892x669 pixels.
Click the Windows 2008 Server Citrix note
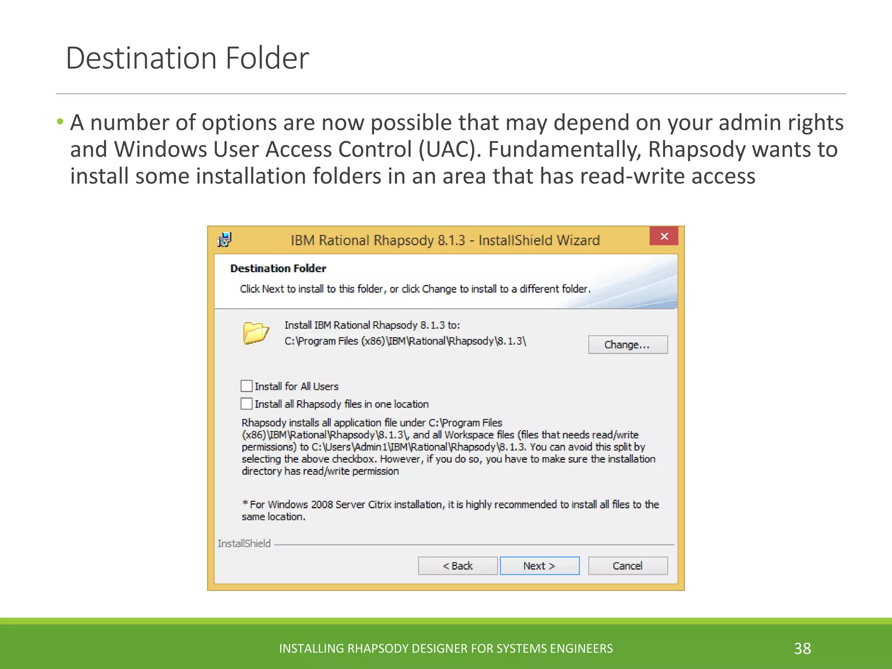(450, 510)
